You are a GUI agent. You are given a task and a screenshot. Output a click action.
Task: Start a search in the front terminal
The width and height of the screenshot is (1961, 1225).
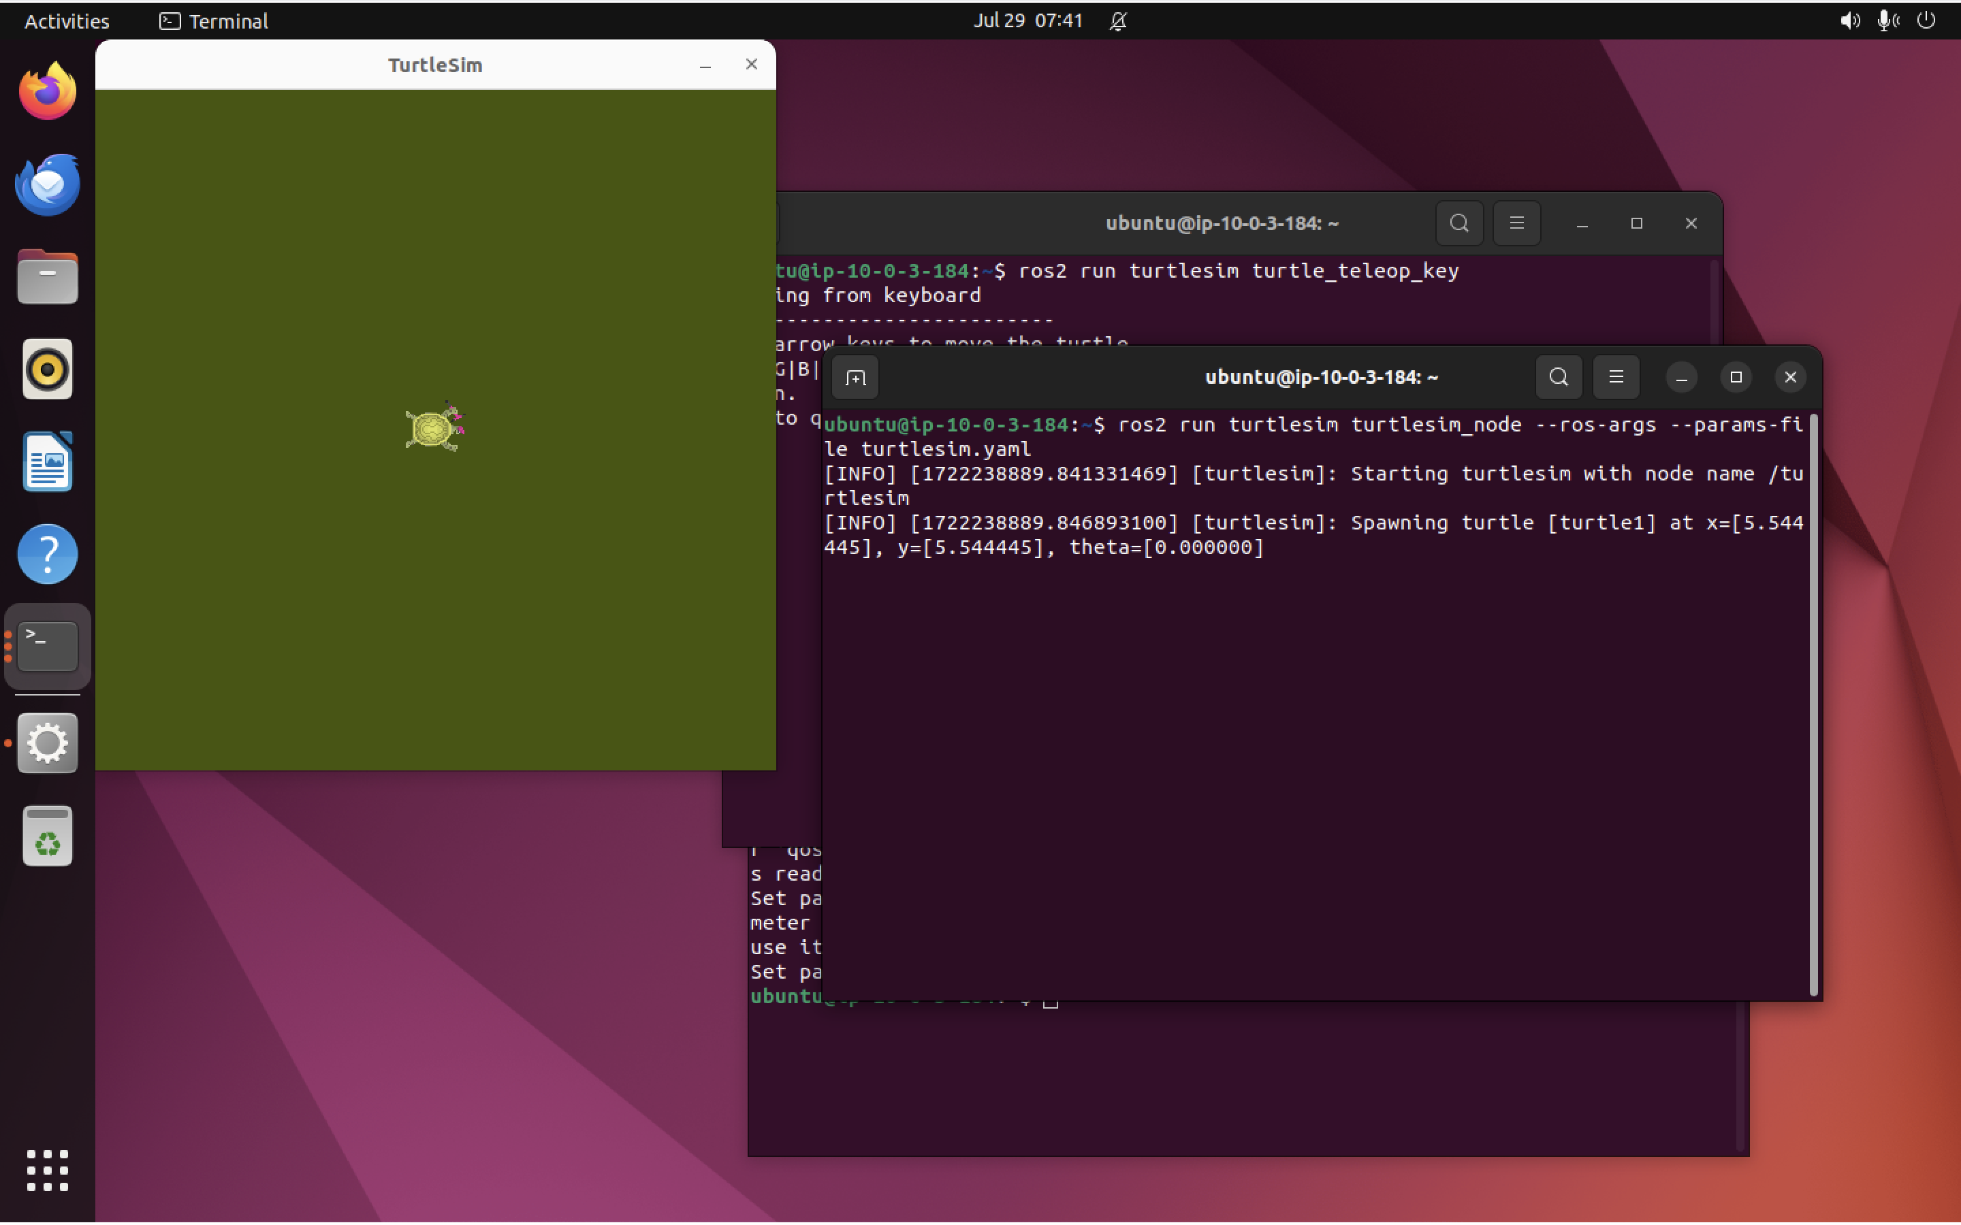[x=1557, y=377]
